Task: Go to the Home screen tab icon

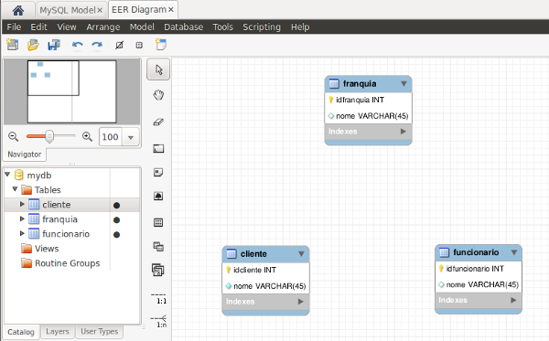Action: click(x=18, y=10)
